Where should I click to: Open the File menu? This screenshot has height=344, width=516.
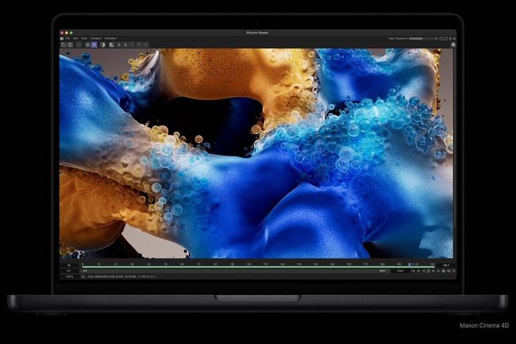68,39
